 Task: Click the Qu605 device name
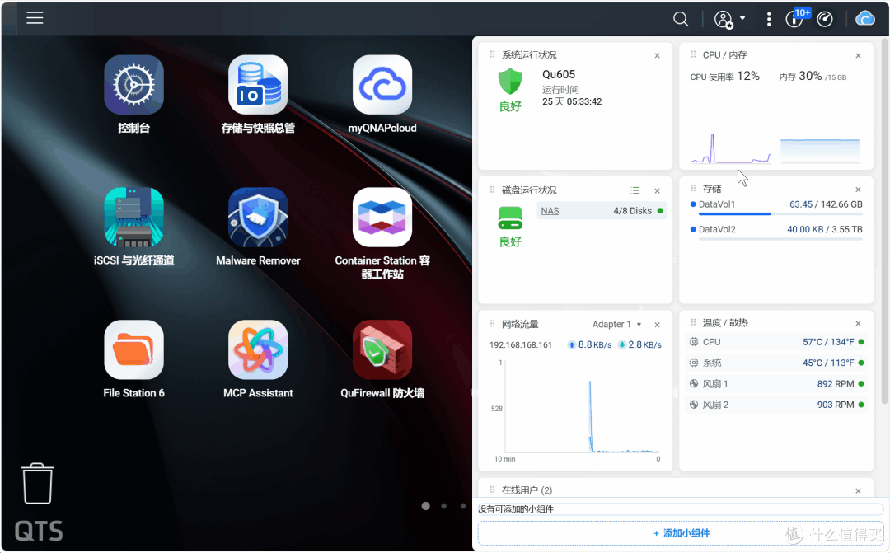coord(559,74)
